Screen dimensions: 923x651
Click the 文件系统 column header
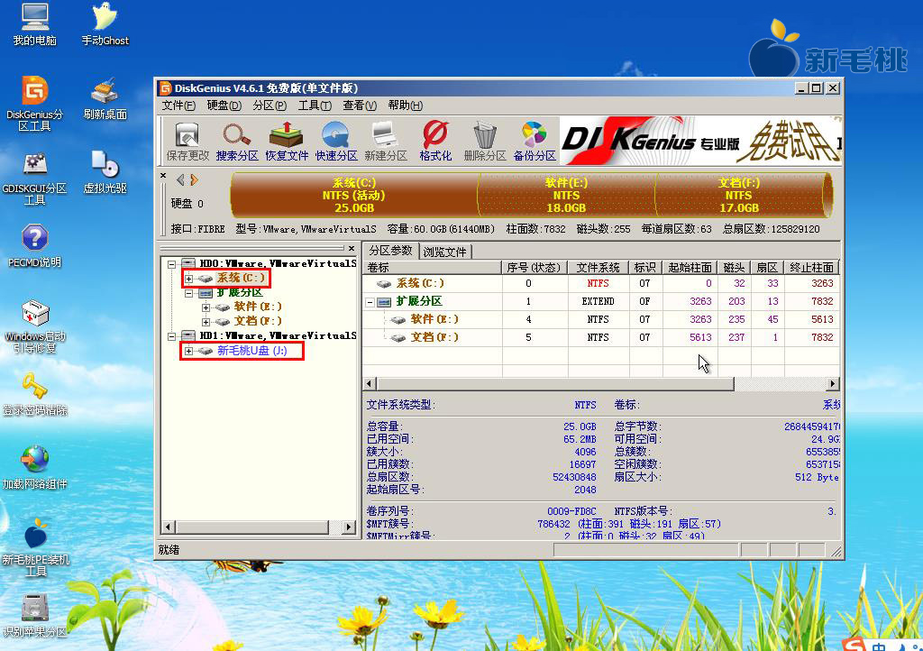coord(599,268)
